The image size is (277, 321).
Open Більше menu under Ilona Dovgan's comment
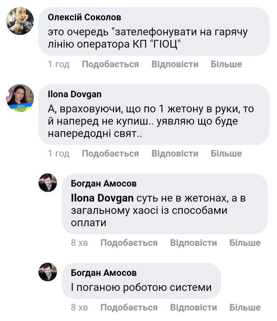(x=226, y=154)
